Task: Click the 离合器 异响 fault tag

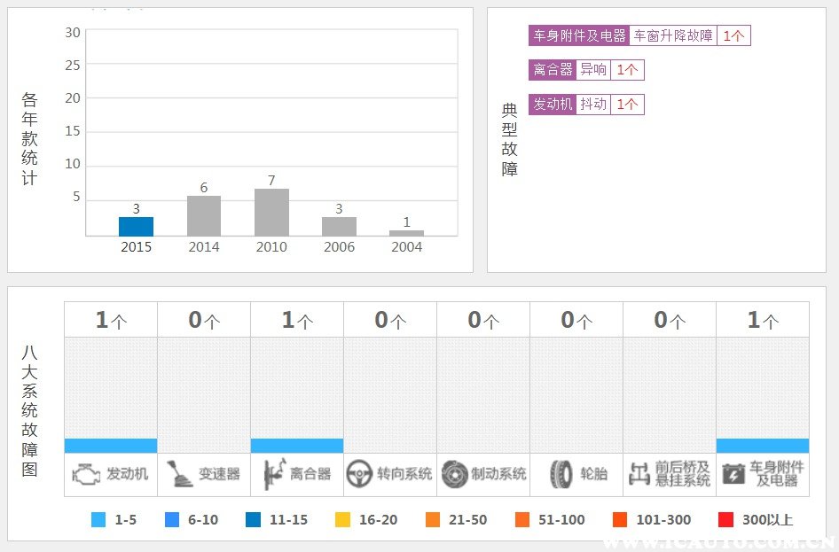Action: tap(593, 70)
